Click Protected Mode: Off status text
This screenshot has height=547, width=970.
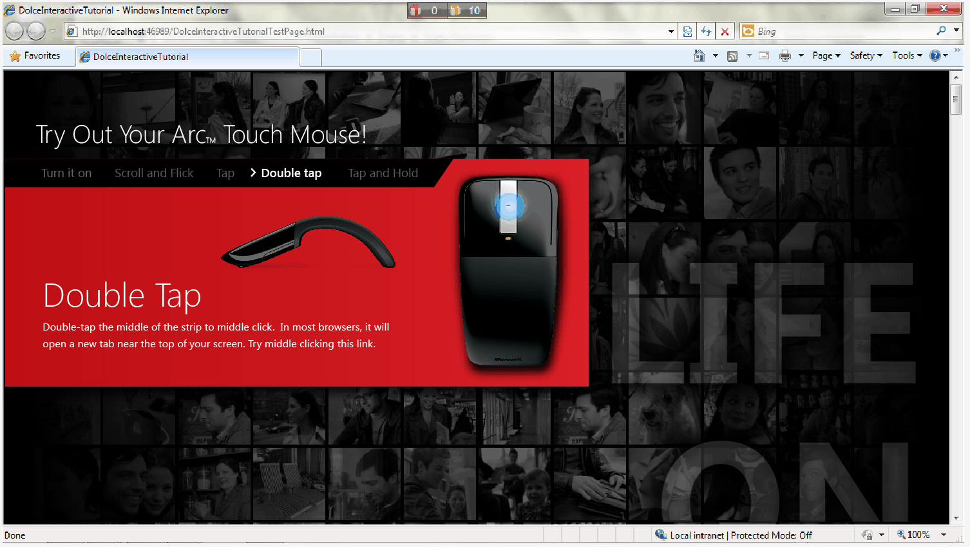pos(772,535)
